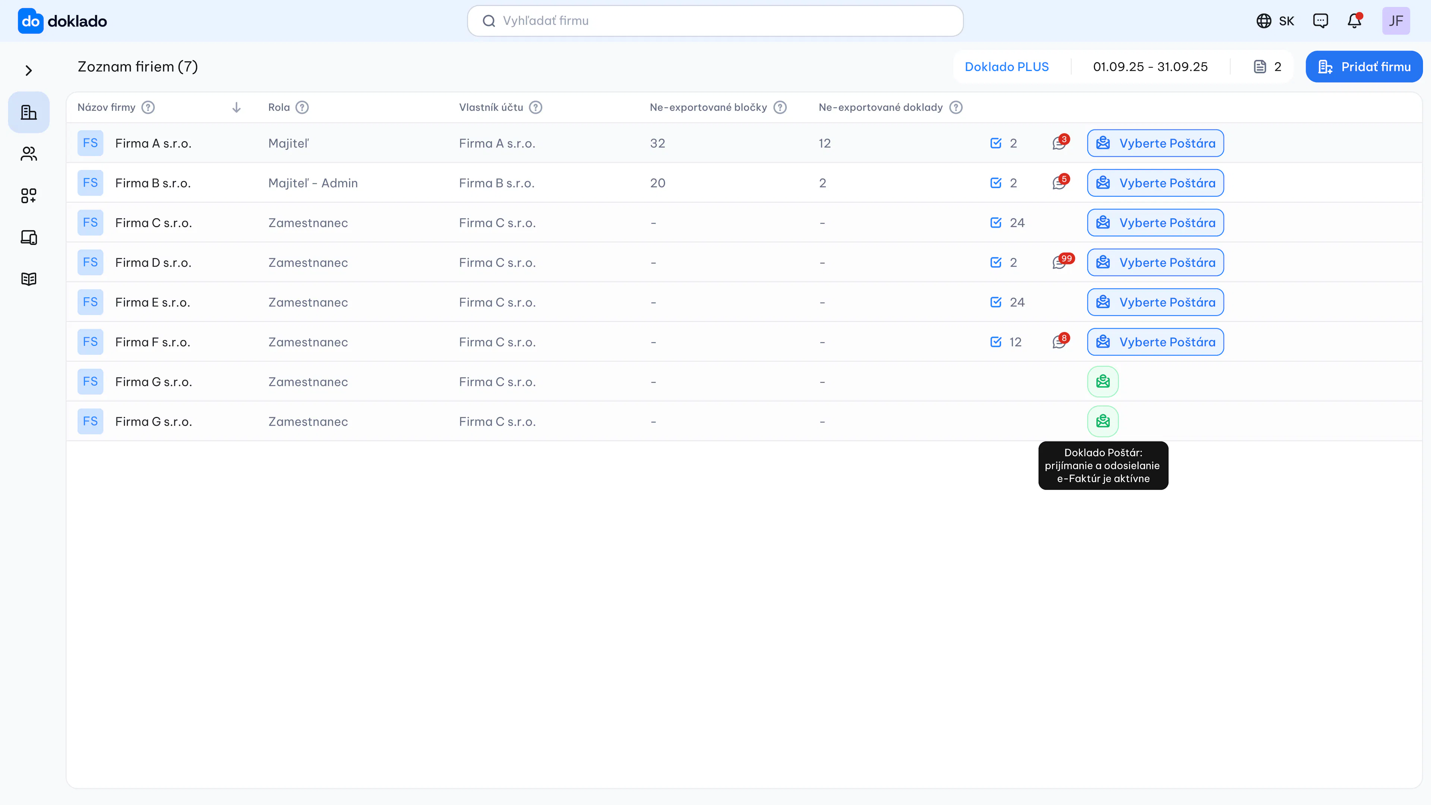Show help for Ne-exportované bločky column

780,107
